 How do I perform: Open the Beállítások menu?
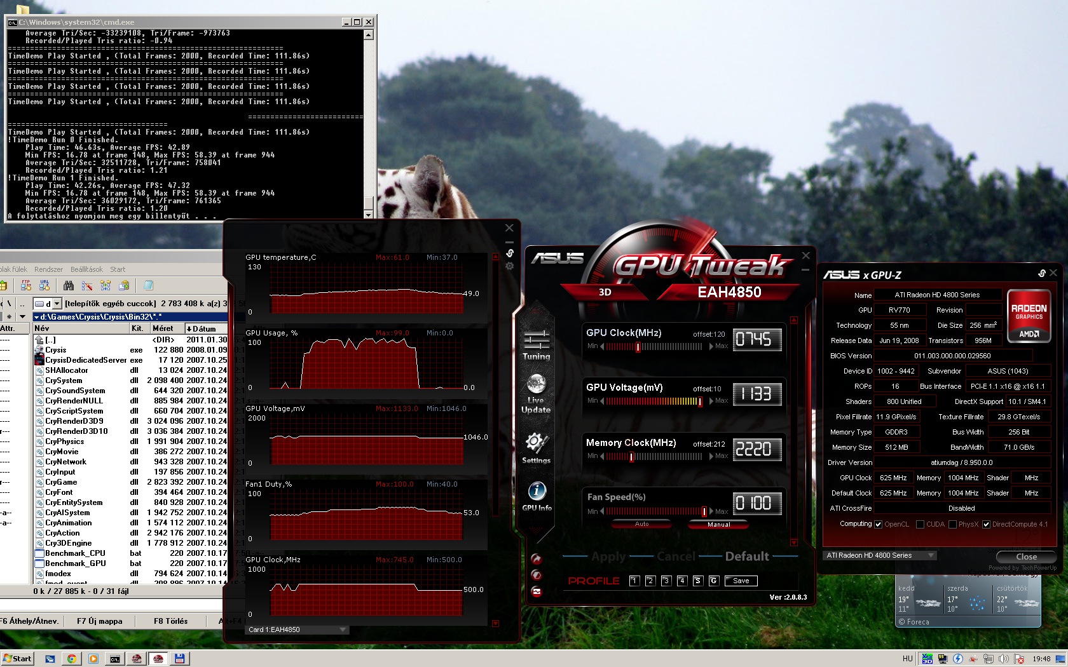point(86,269)
